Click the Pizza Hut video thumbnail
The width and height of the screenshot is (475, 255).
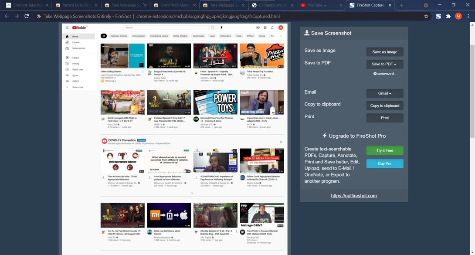coord(262,56)
